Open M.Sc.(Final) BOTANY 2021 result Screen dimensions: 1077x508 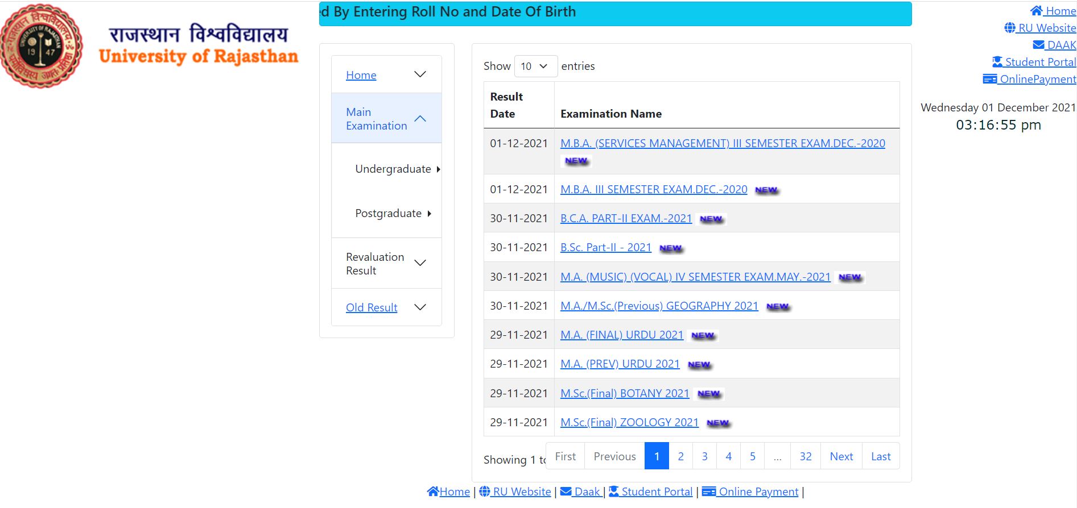pos(625,393)
